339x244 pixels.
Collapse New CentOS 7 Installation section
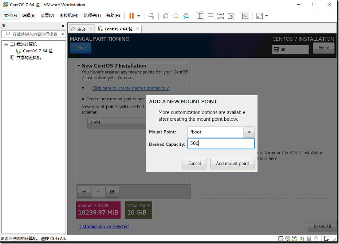coord(79,65)
